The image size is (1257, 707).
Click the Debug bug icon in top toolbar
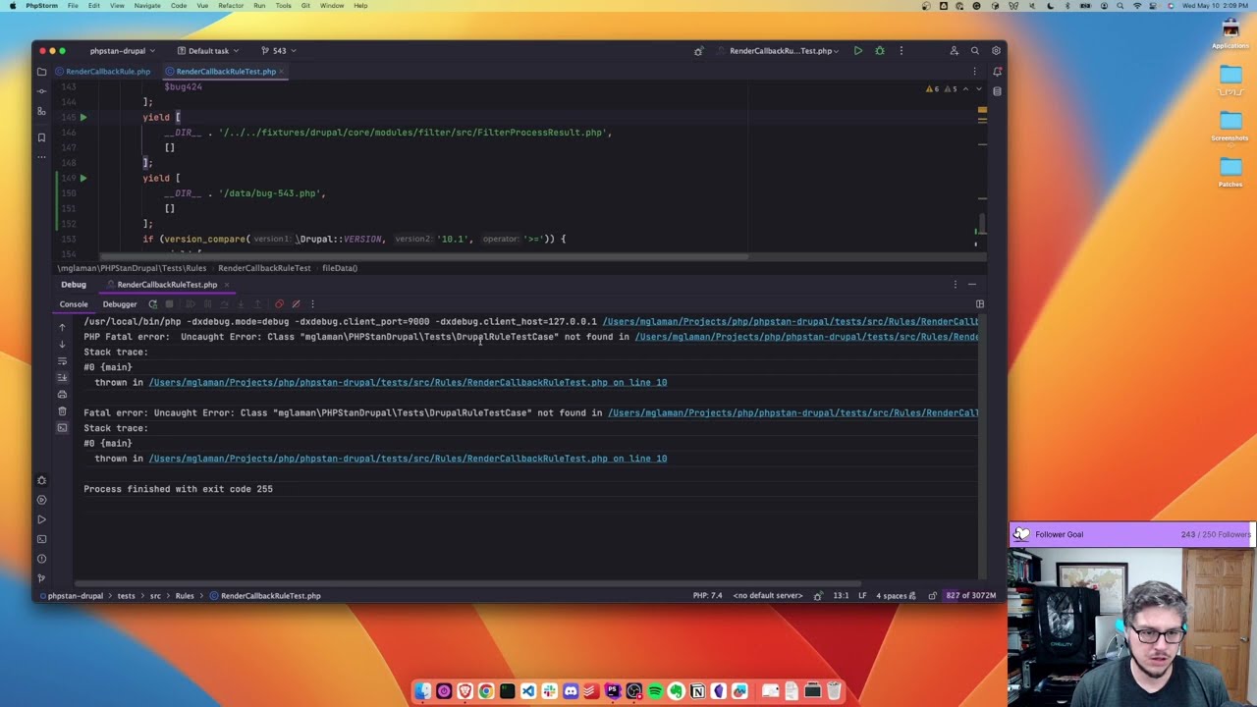880,51
